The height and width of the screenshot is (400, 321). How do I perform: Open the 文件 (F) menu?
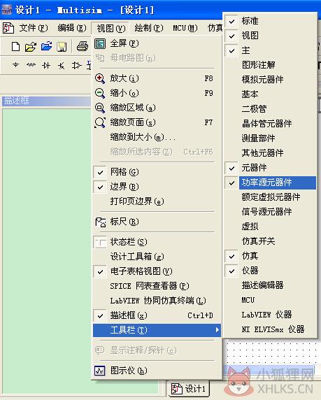[33, 28]
